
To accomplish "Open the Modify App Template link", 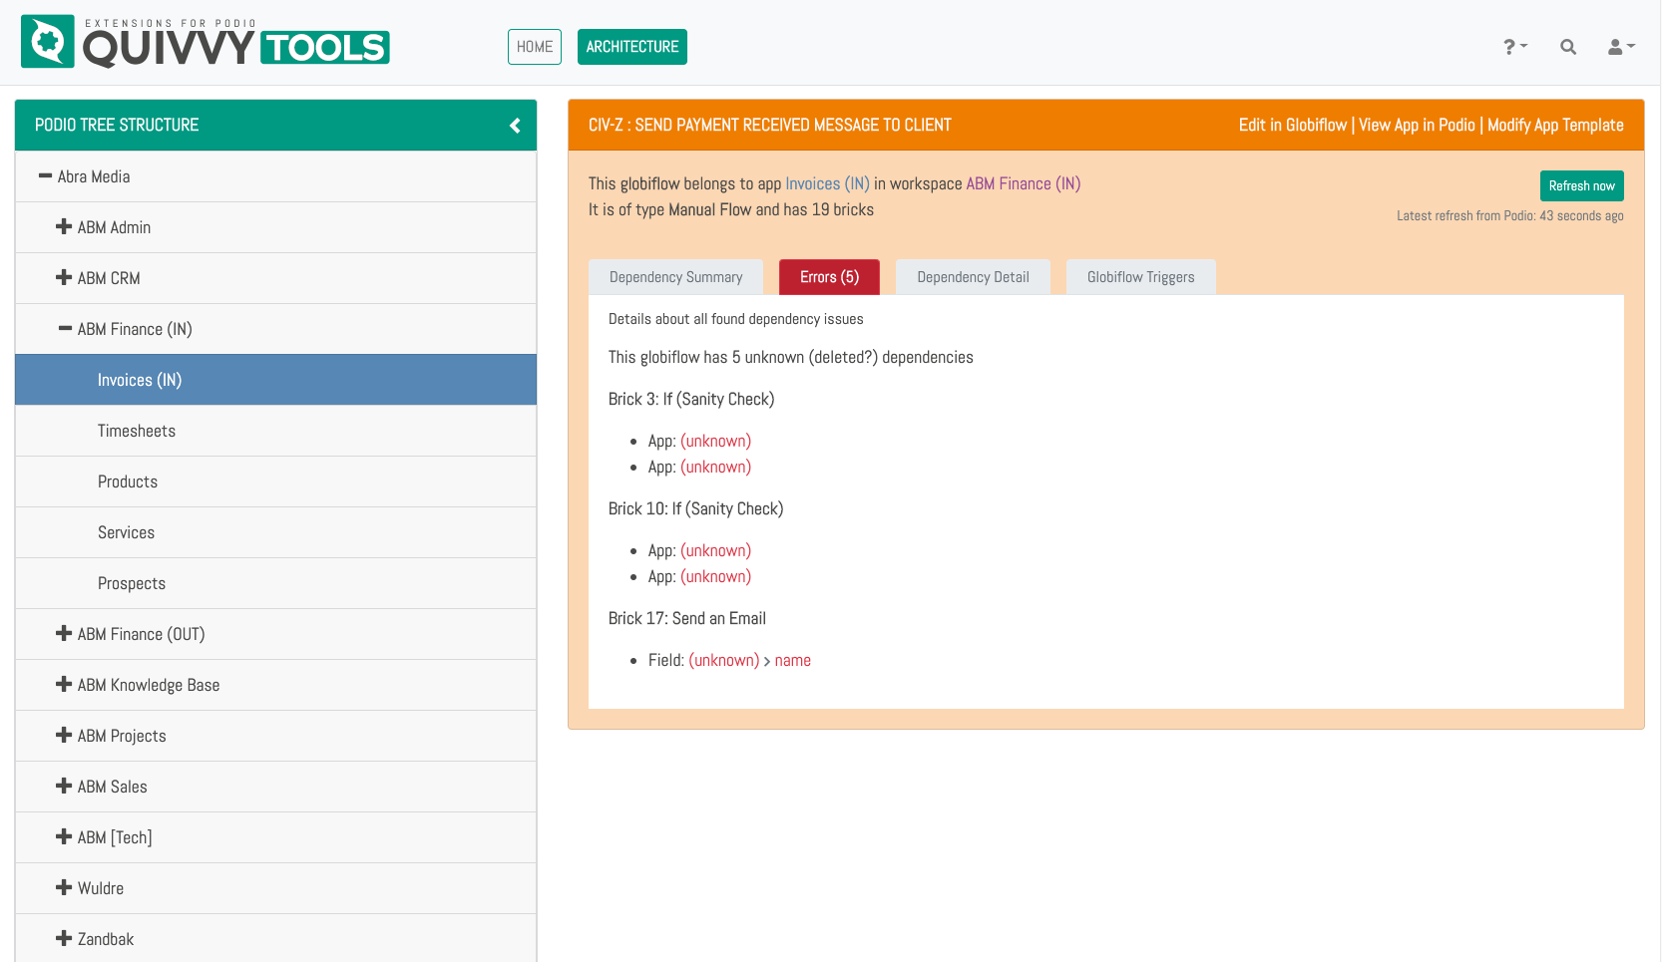I will coord(1555,126).
